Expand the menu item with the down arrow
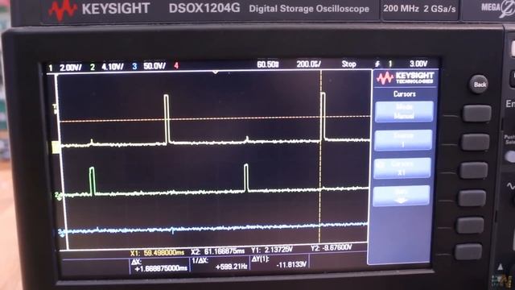Screen dimensions: 515x290 click(401, 196)
